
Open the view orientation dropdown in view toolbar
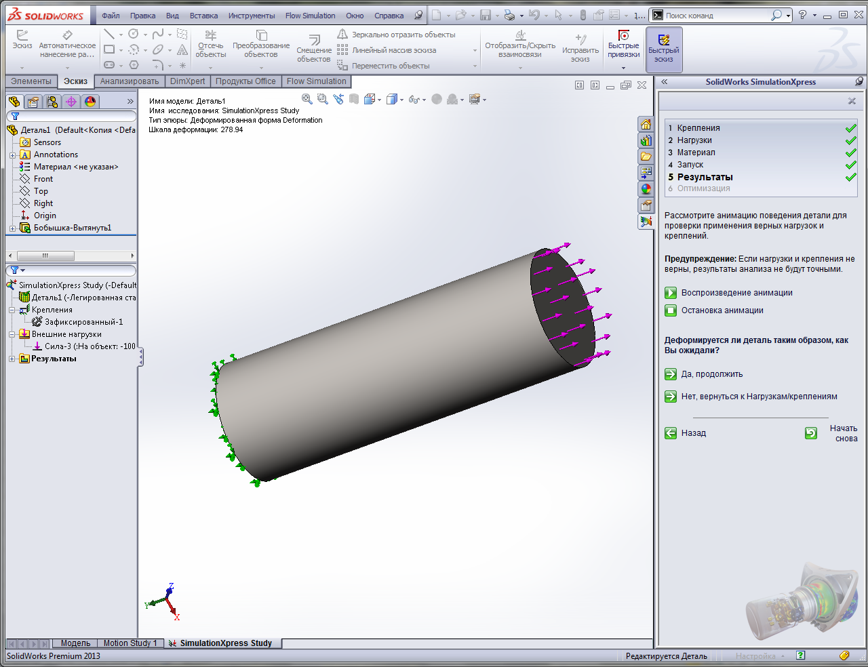pos(379,100)
